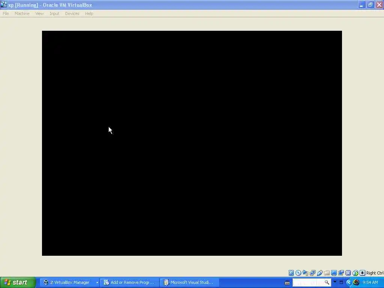Click the USB devices status icon
This screenshot has height=288, width=384.
(319, 273)
